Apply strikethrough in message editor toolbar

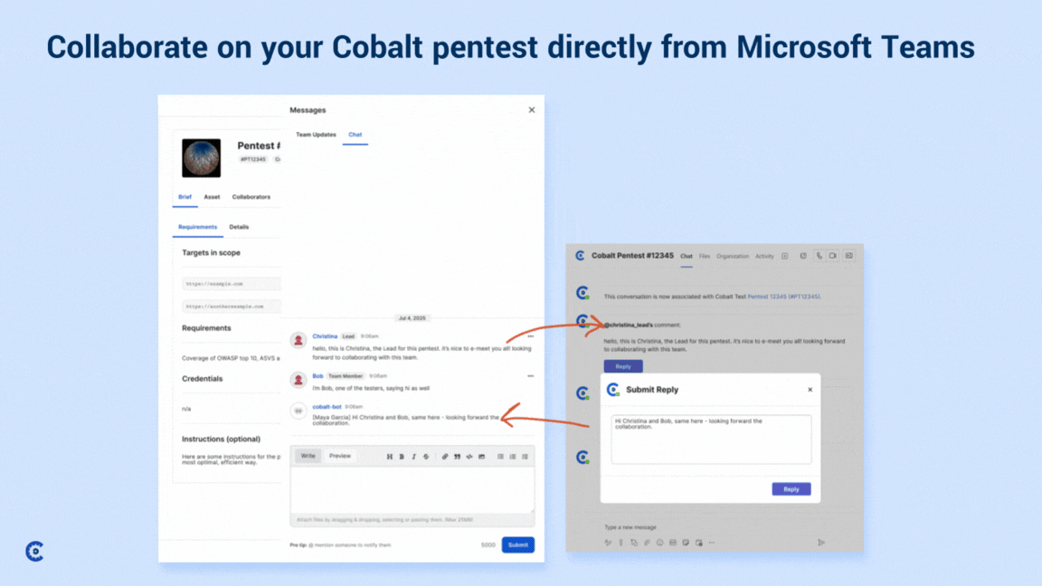click(426, 457)
